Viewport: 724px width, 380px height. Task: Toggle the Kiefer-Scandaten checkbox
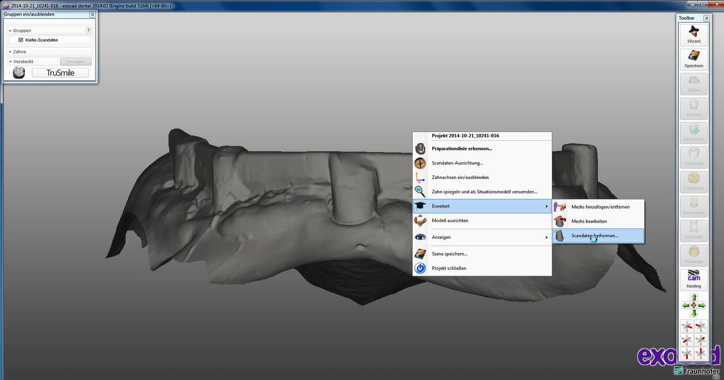pyautogui.click(x=21, y=40)
